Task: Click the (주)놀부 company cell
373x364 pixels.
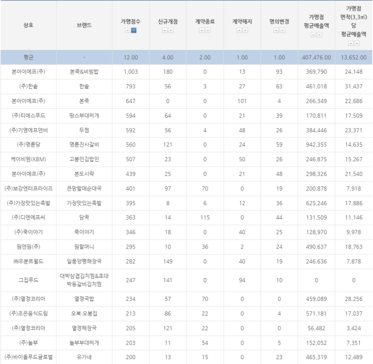Action: coord(28,343)
